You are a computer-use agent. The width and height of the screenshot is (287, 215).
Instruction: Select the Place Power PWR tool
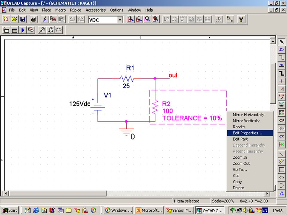[x=282, y=97]
